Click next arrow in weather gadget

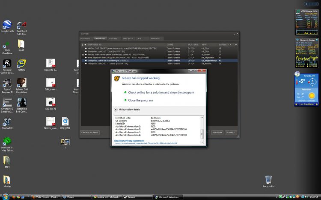(317, 104)
